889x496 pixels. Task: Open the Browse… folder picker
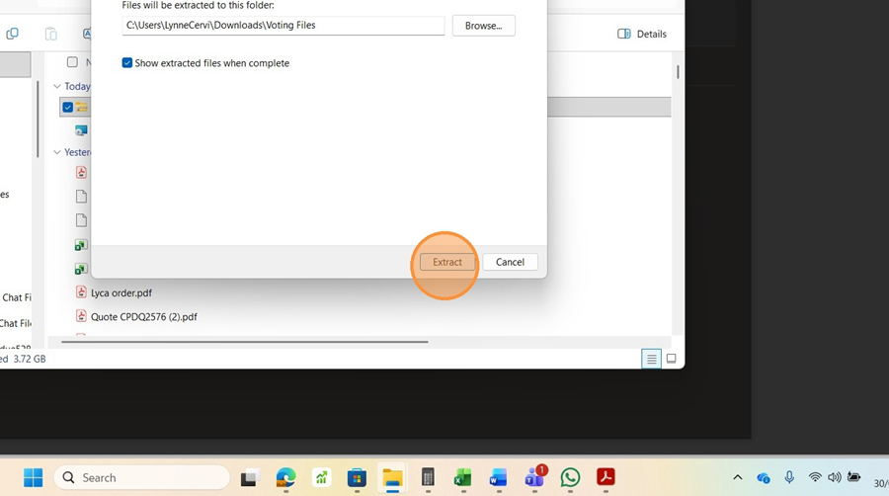(484, 26)
